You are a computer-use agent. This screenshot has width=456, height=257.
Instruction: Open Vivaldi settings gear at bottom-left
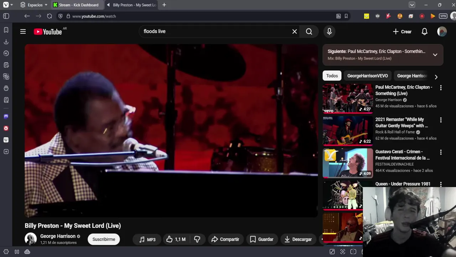click(x=6, y=252)
